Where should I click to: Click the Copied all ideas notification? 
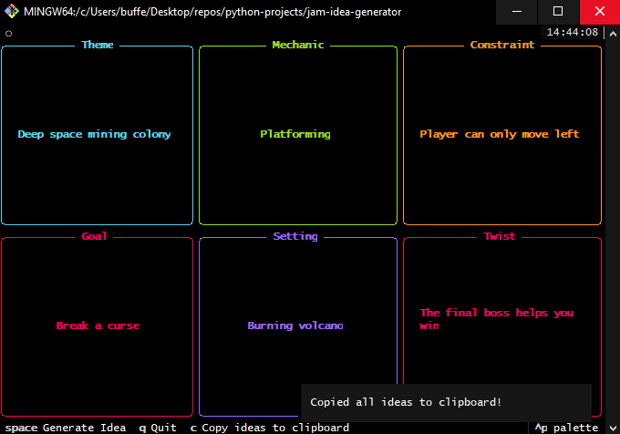[x=446, y=402]
